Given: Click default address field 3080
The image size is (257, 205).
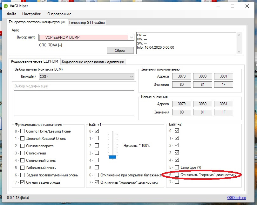Looking at the screenshot, I should [x=203, y=76].
